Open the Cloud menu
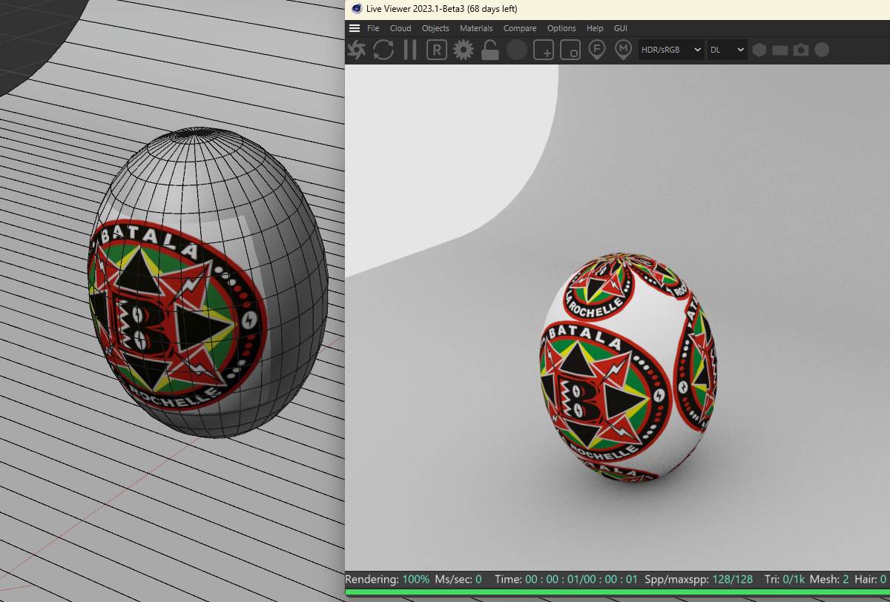Image resolution: width=890 pixels, height=602 pixels. 400,28
